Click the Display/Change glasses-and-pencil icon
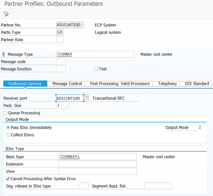Viewport: 213px width, 196px height. point(6,13)
